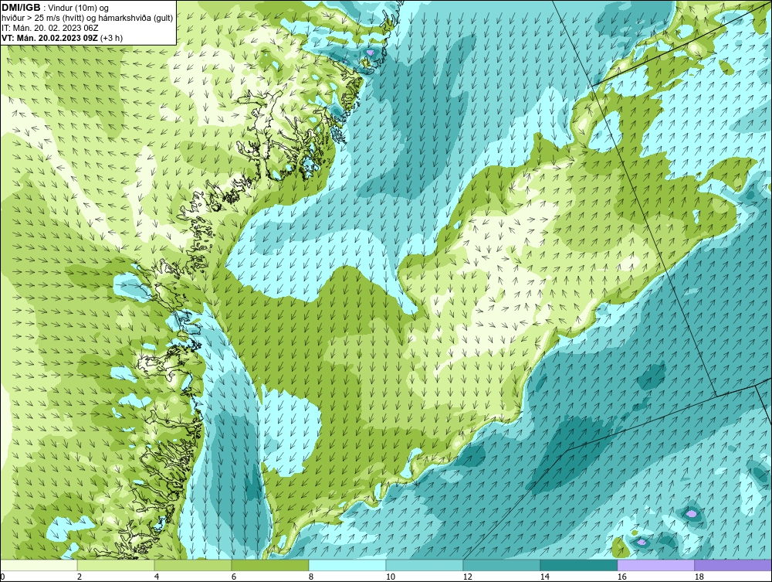Image resolution: width=772 pixels, height=582 pixels.
Task: Click the 'IT: Mán. 20. 02. 2023 06Z' line
Action: 49,28
